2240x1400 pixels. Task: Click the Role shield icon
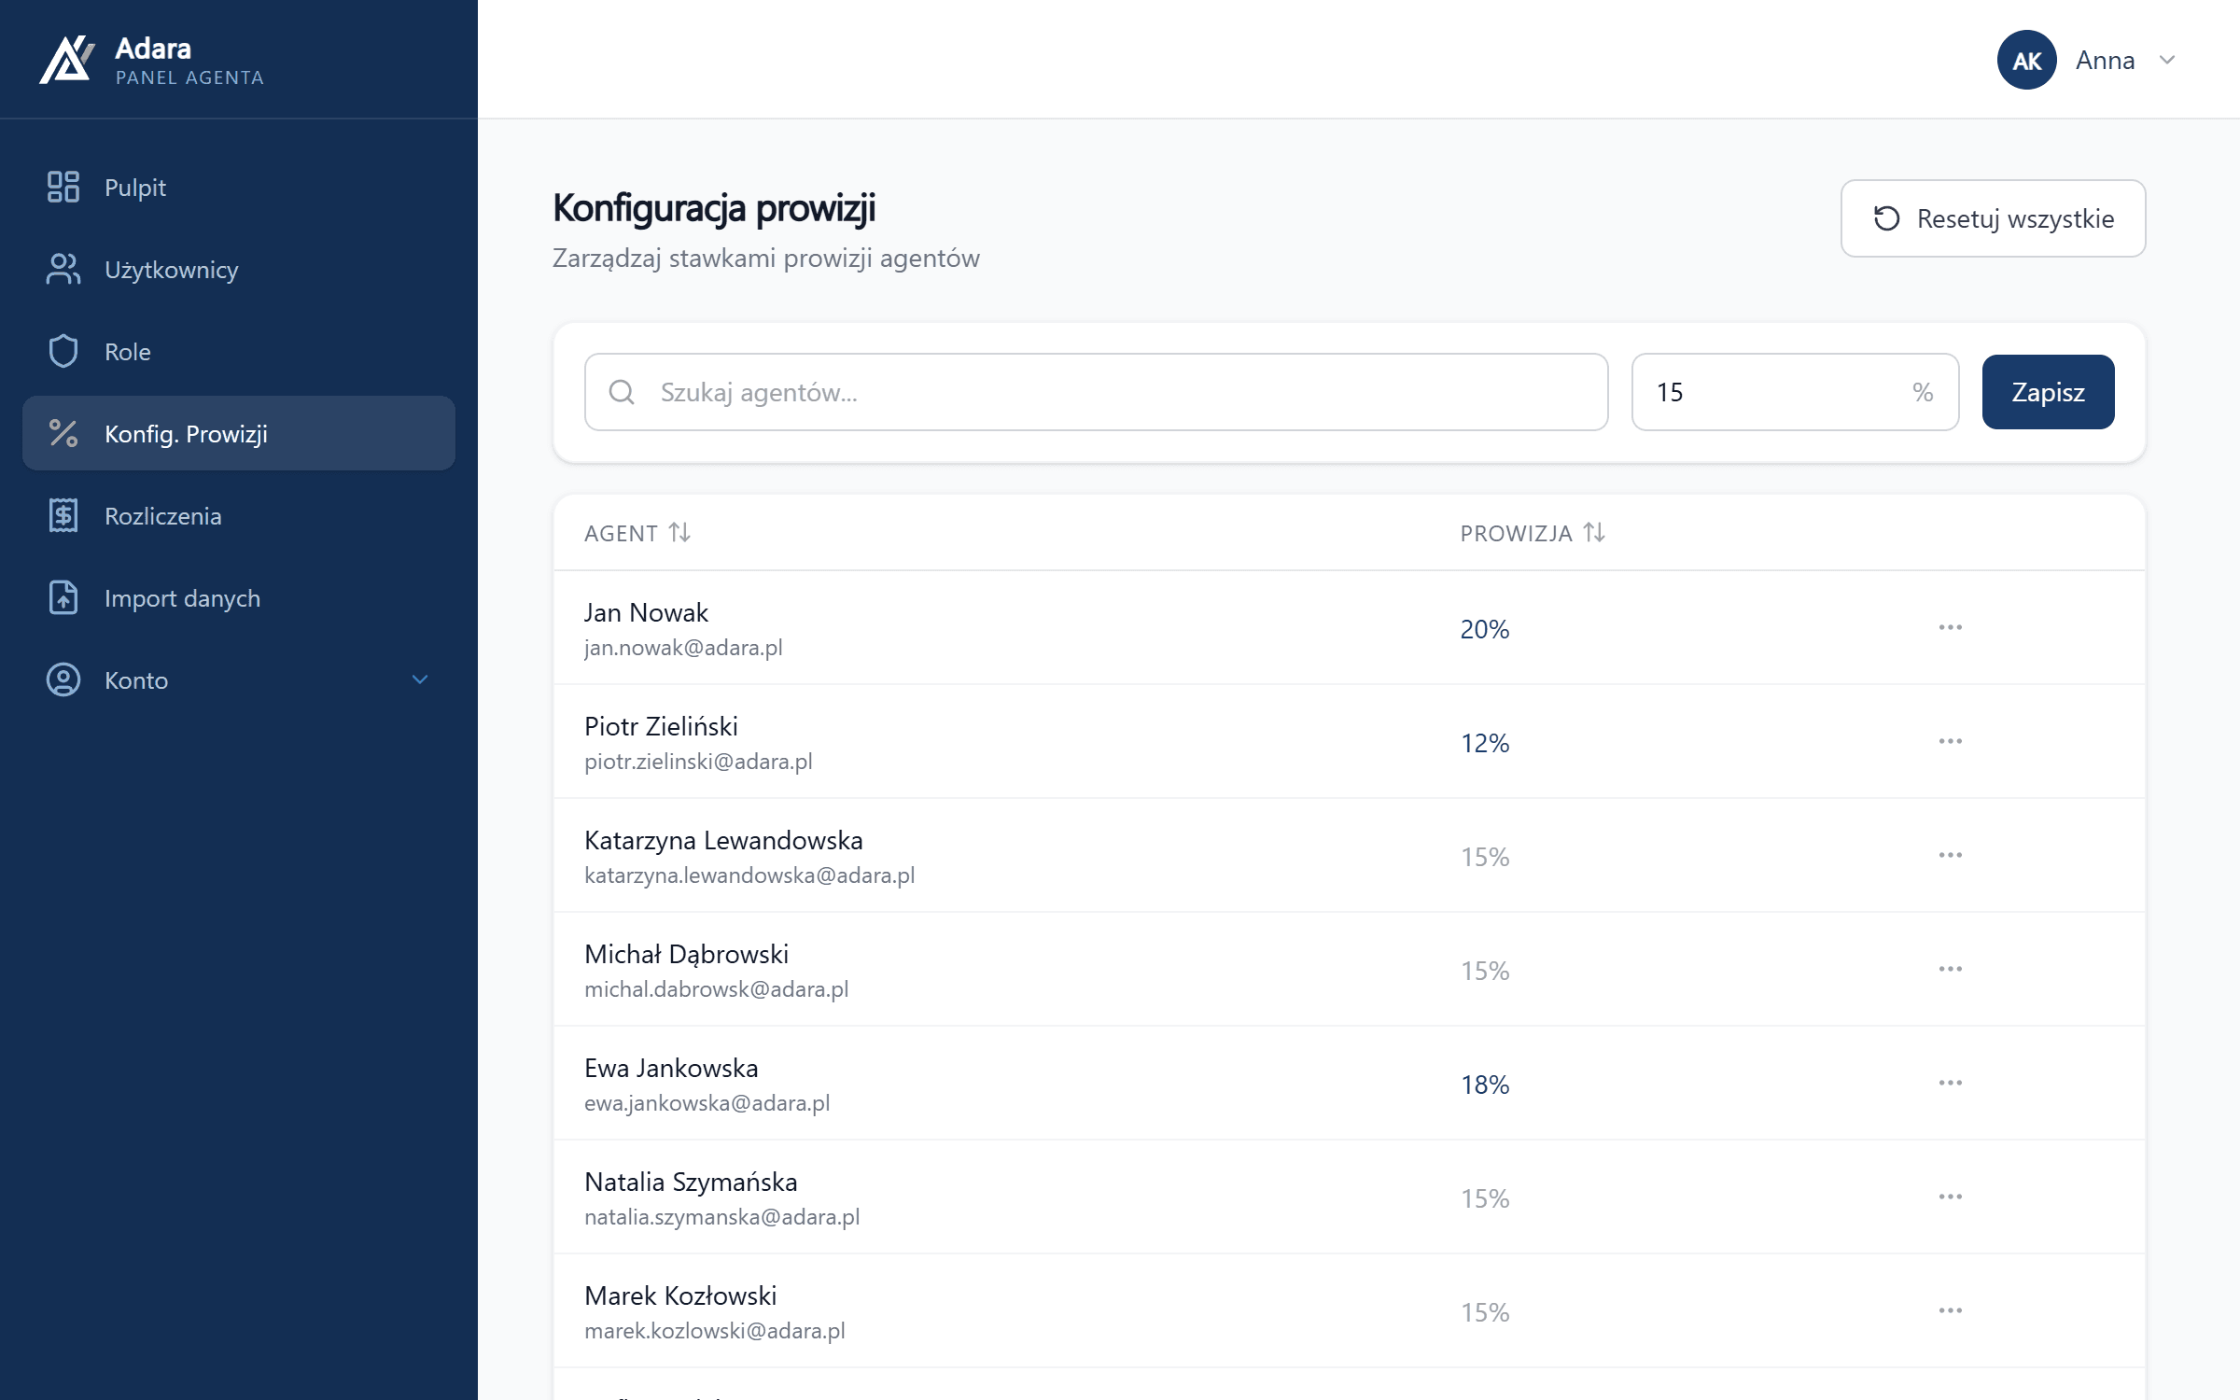(63, 351)
